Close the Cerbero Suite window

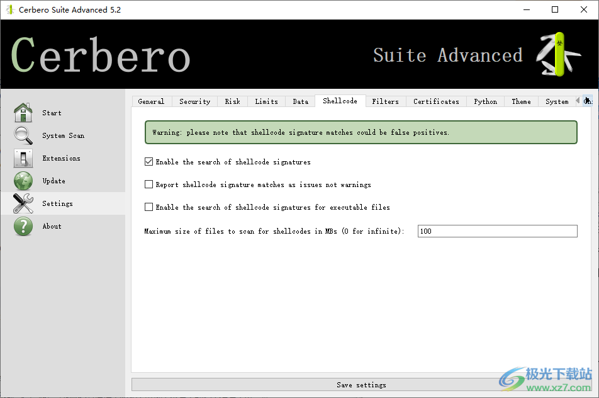[x=584, y=9]
